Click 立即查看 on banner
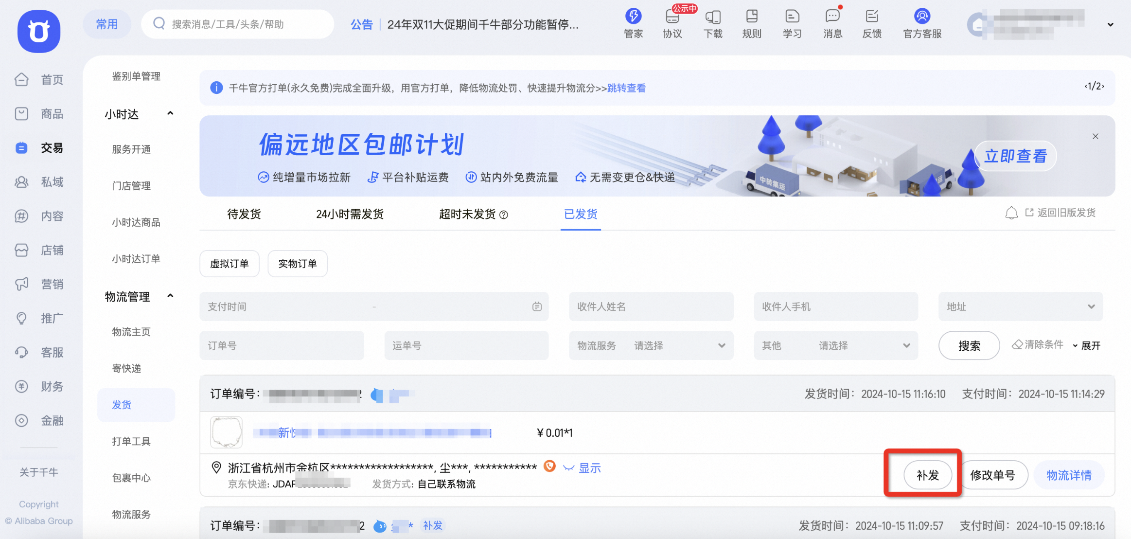 (1015, 156)
